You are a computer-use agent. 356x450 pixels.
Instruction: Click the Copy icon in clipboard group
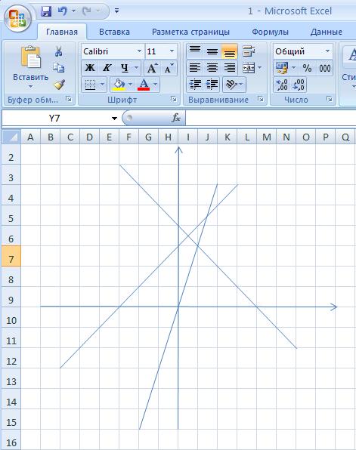pyautogui.click(x=59, y=68)
